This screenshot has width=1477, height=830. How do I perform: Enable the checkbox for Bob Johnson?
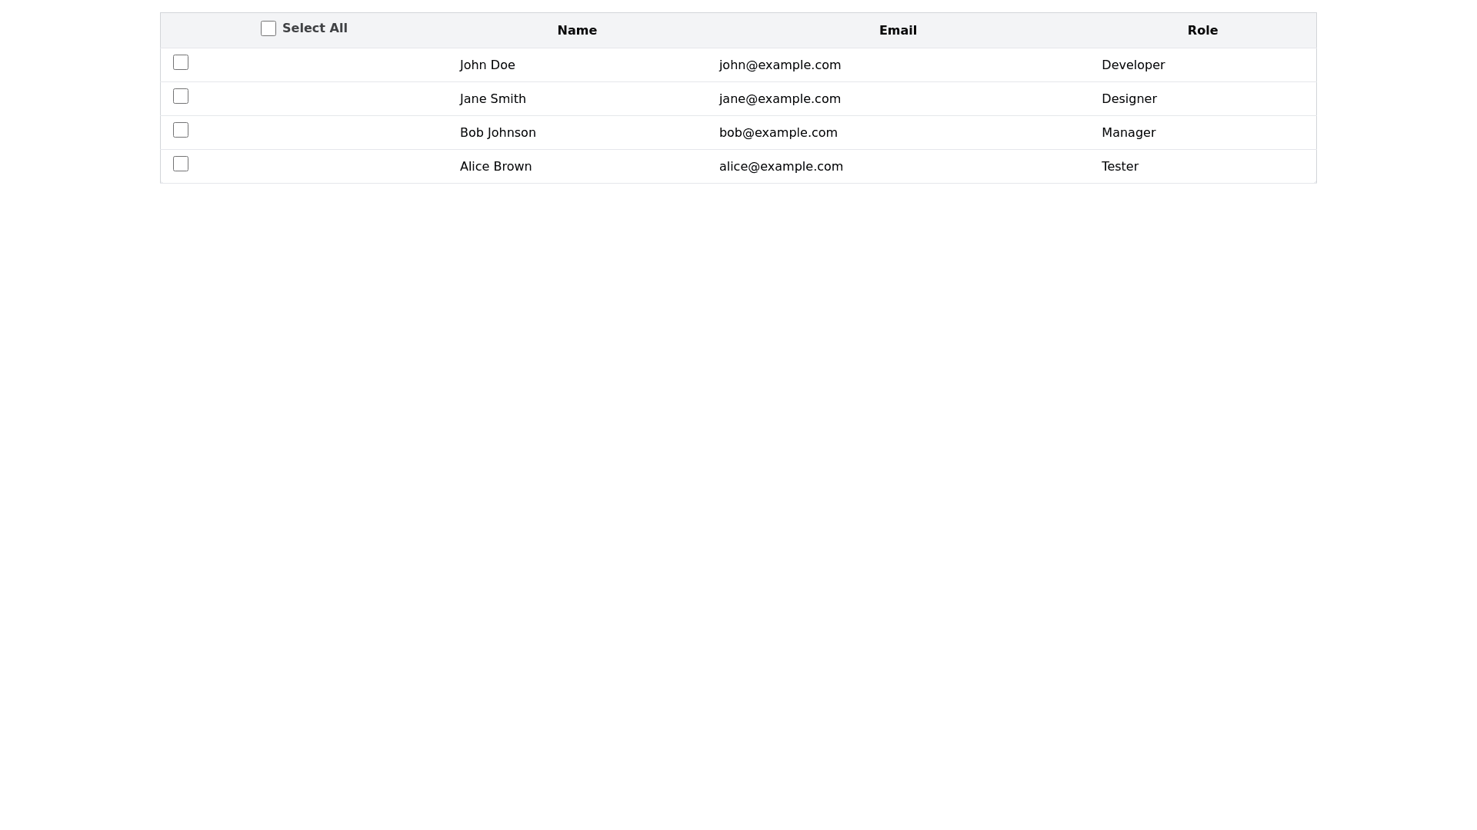click(x=181, y=130)
